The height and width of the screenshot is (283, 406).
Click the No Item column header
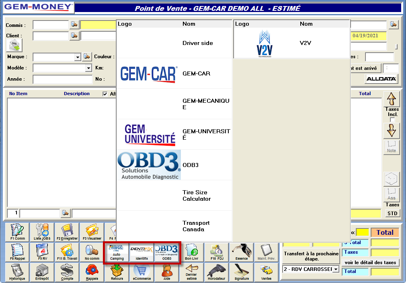[18, 94]
